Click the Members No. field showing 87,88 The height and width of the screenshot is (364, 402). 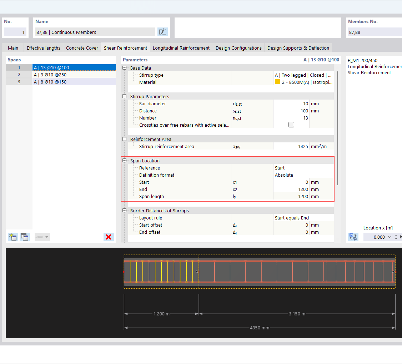coord(374,32)
